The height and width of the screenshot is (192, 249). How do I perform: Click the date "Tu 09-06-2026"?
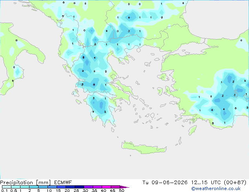(x=165, y=183)
